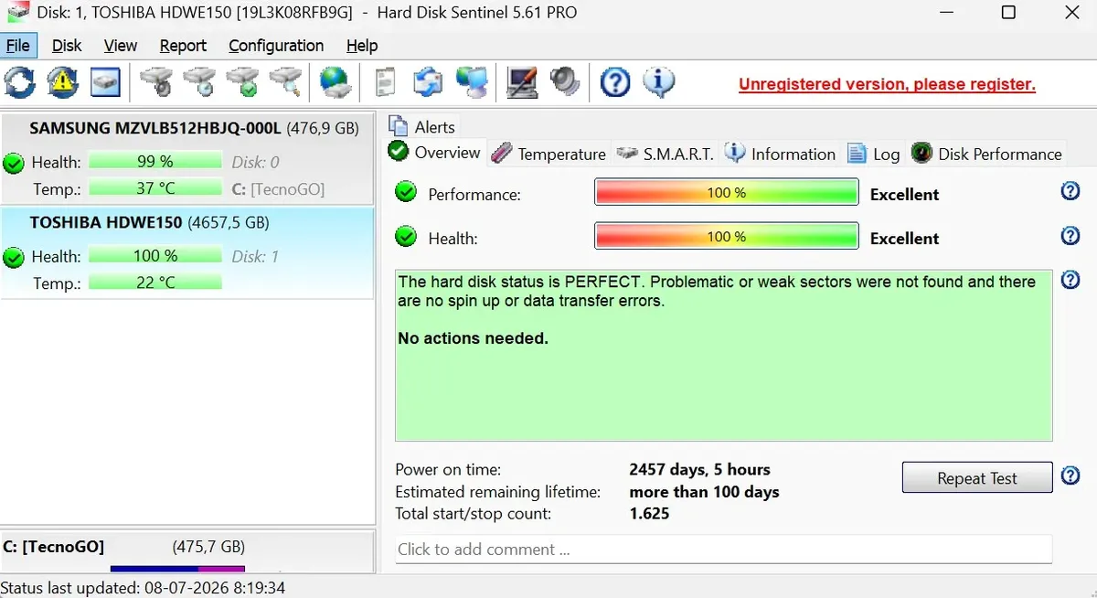
Task: Click the grey speaker sound toolbar icon
Action: coord(565,83)
